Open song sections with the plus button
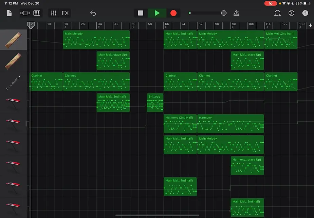 310,25
